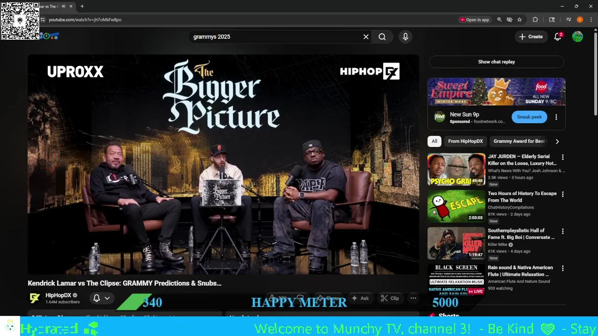The image size is (598, 336).
Task: Start voice search with the microphone icon
Action: [x=406, y=37]
